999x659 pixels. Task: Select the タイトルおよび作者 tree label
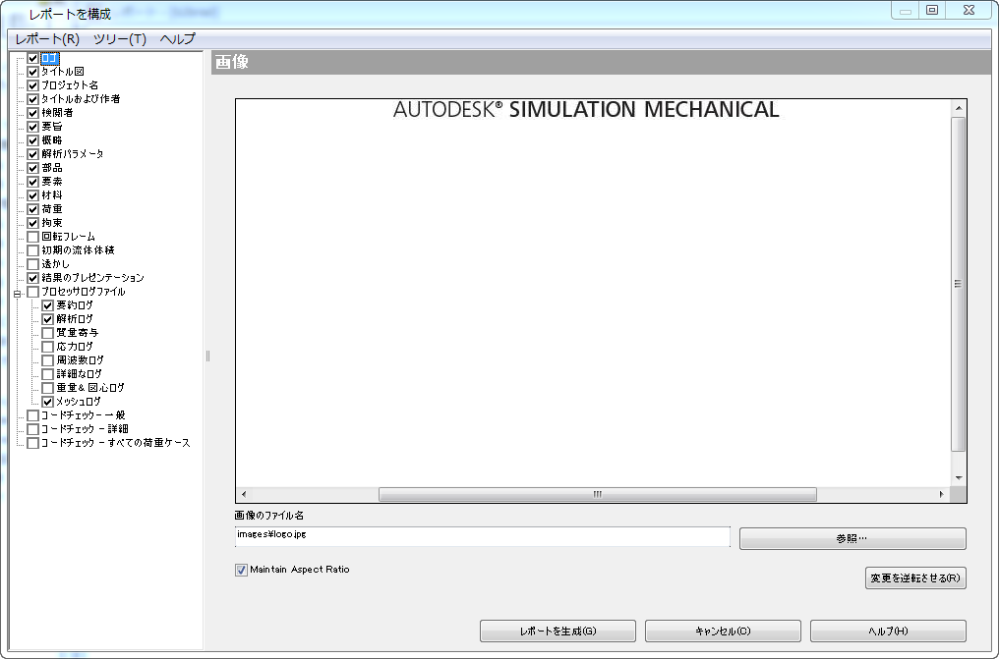tap(81, 99)
